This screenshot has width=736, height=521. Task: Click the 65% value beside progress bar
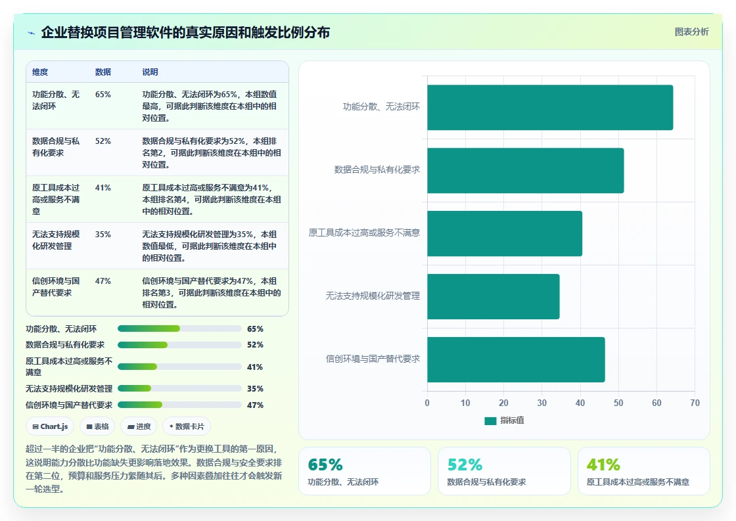point(255,329)
